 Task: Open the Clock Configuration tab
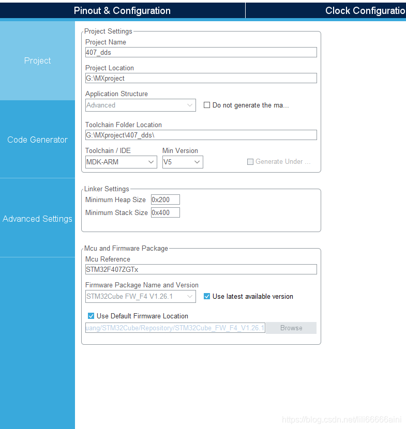(x=326, y=10)
